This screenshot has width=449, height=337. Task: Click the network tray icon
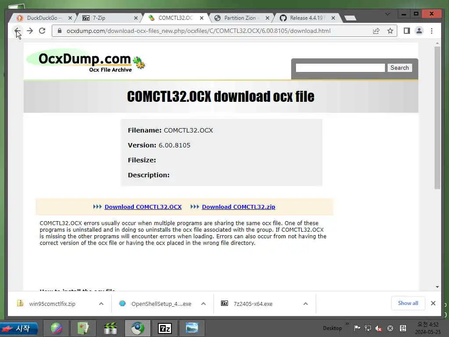tap(368, 328)
